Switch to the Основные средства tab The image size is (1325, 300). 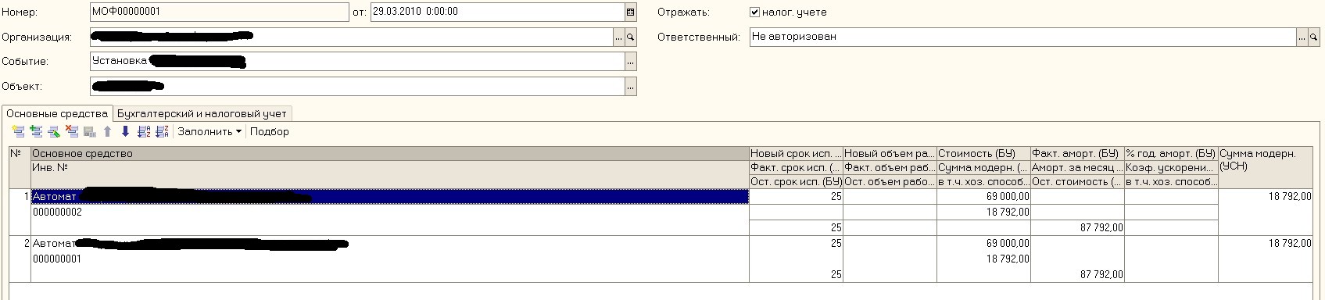tap(57, 113)
